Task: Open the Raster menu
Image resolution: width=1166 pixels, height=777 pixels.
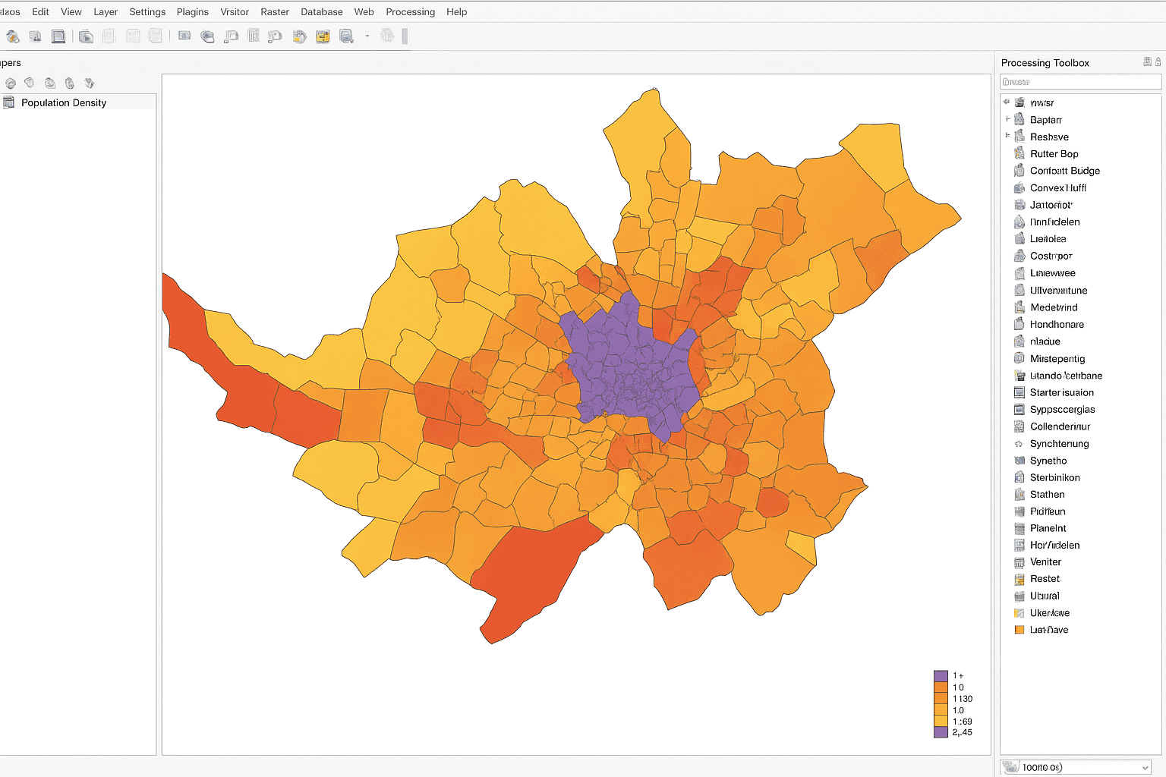Action: 275,12
